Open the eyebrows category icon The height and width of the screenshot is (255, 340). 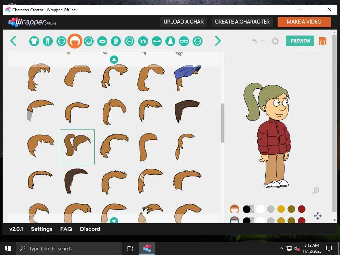pos(157,41)
